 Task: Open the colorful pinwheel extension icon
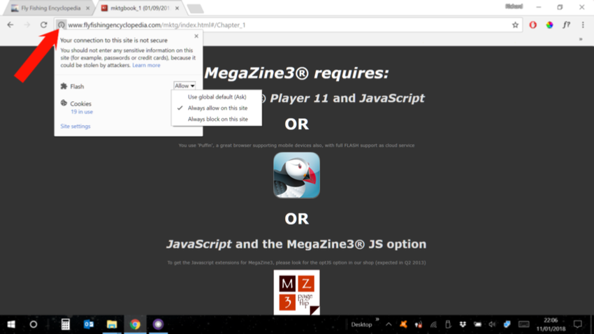pos(549,25)
